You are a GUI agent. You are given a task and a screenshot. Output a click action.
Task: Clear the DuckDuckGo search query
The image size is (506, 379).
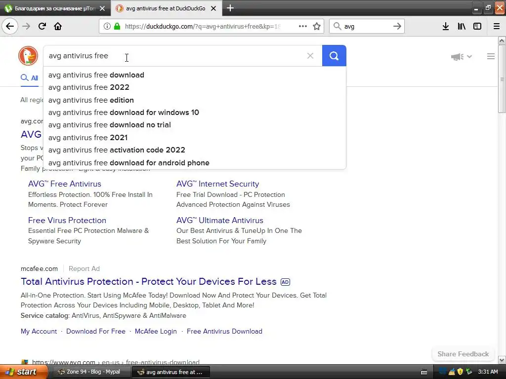click(310, 56)
